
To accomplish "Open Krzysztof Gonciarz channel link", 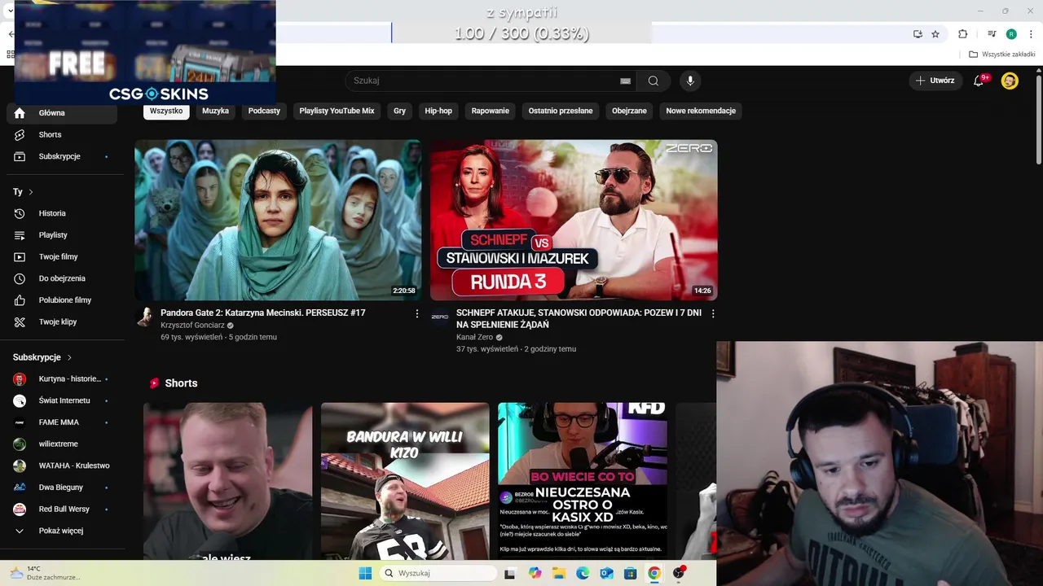I will tap(192, 326).
